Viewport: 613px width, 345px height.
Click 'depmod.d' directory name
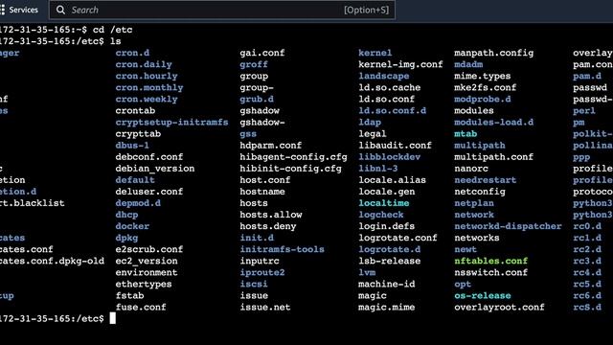click(x=138, y=203)
